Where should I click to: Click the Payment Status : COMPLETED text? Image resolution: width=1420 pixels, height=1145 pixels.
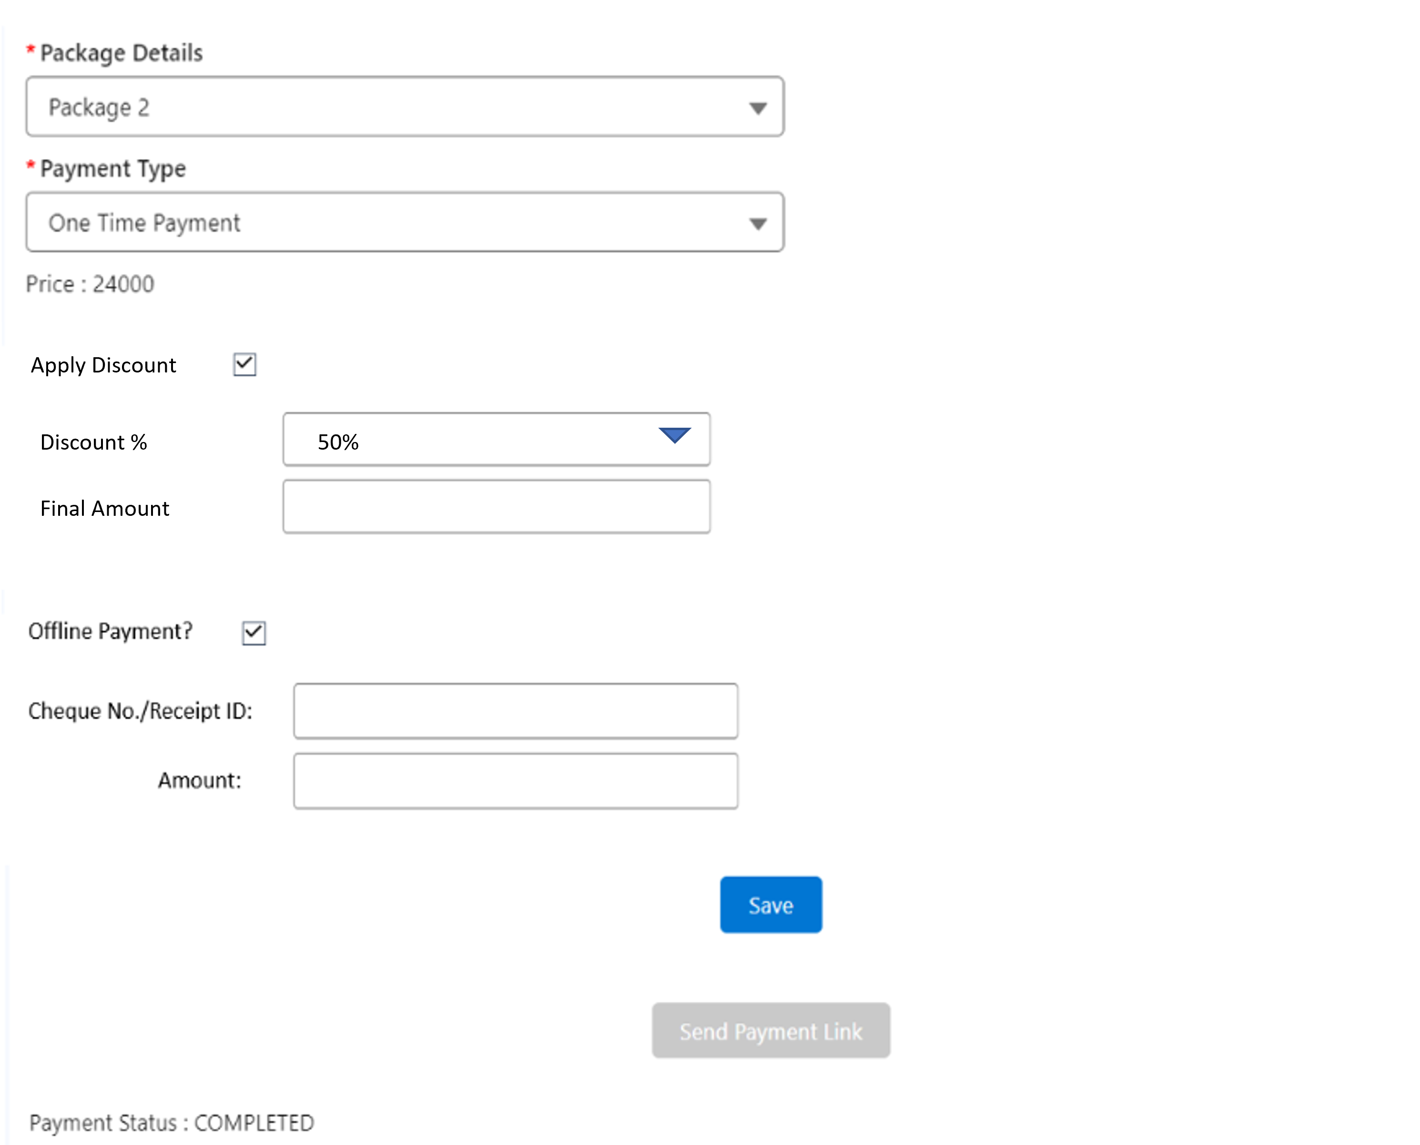point(172,1123)
